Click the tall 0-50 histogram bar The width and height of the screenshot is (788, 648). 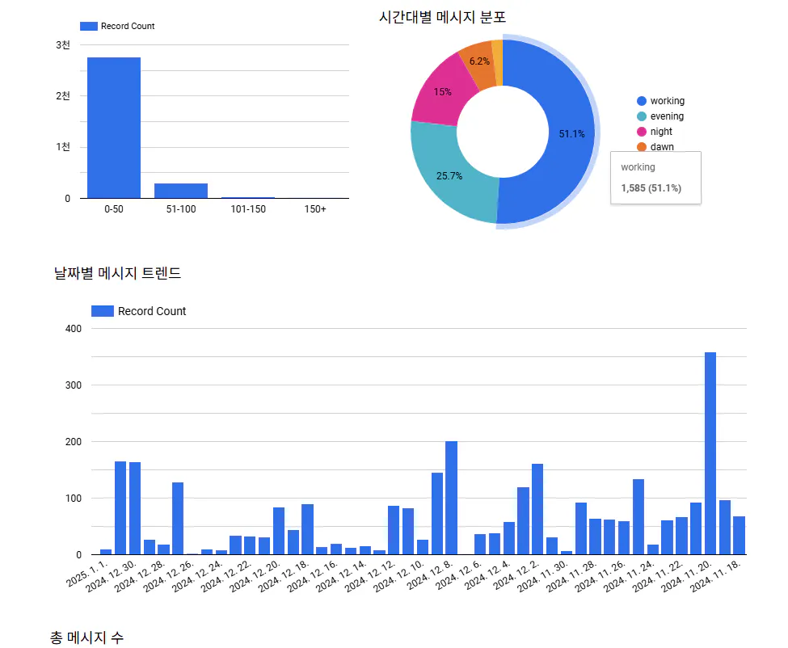click(114, 128)
